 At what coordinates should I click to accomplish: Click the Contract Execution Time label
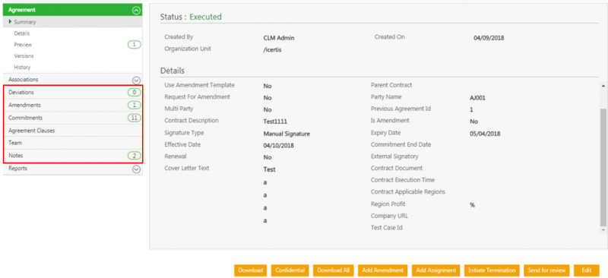coord(403,180)
